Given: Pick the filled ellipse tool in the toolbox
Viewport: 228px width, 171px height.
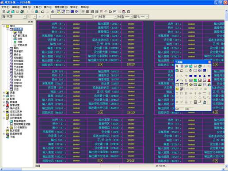Looking at the screenshot, I should pyautogui.click(x=195, y=76).
